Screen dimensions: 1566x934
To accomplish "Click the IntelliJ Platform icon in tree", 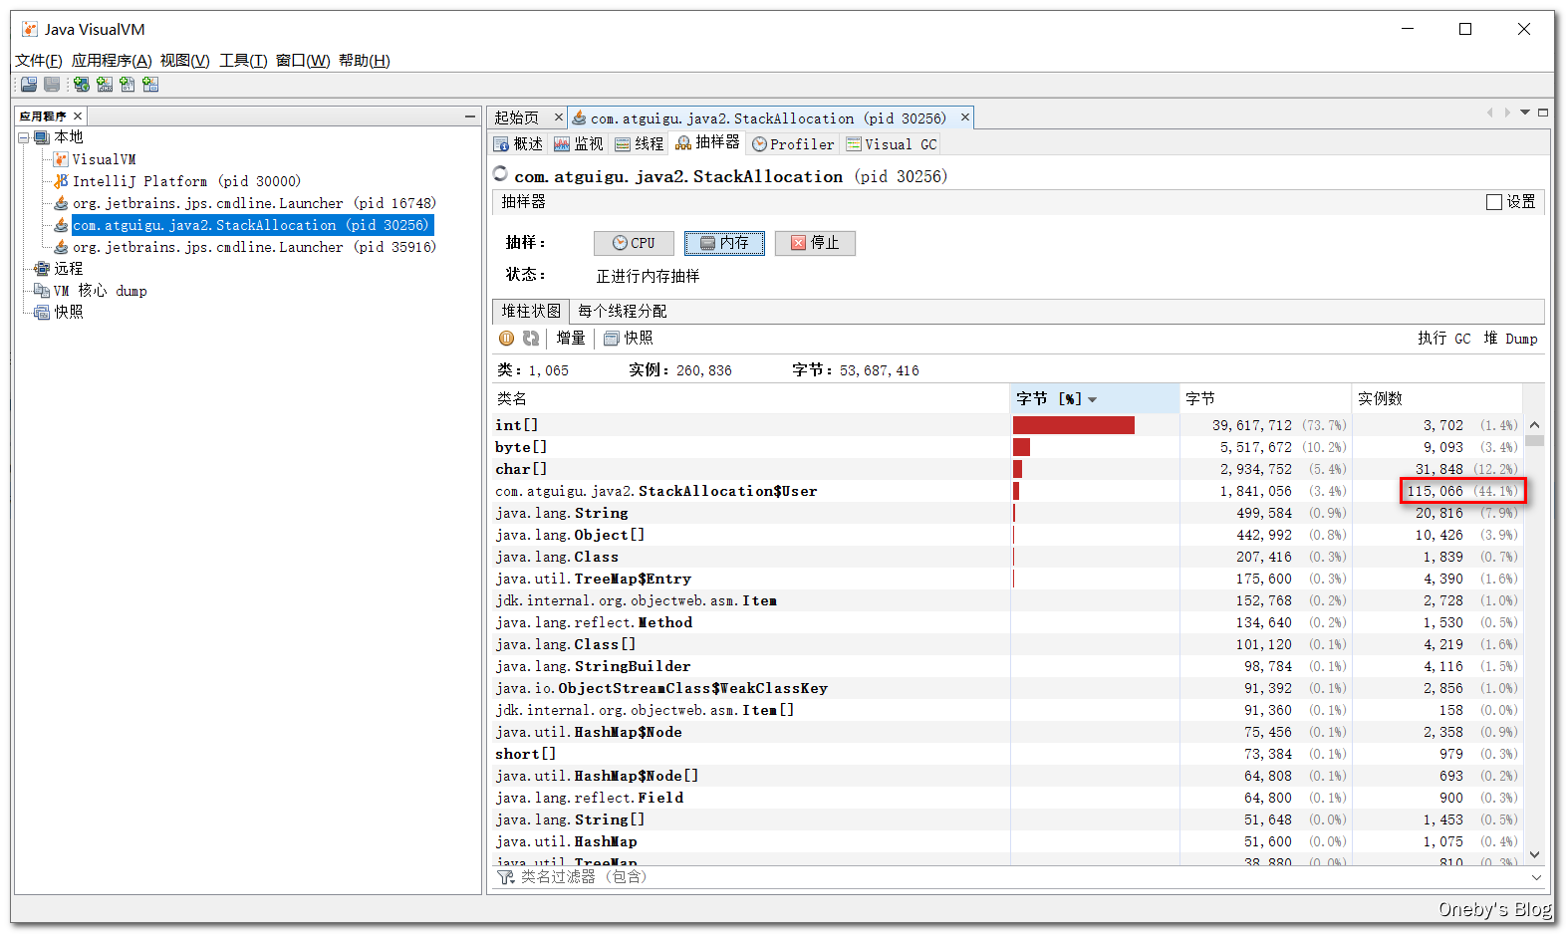I will click(x=61, y=181).
